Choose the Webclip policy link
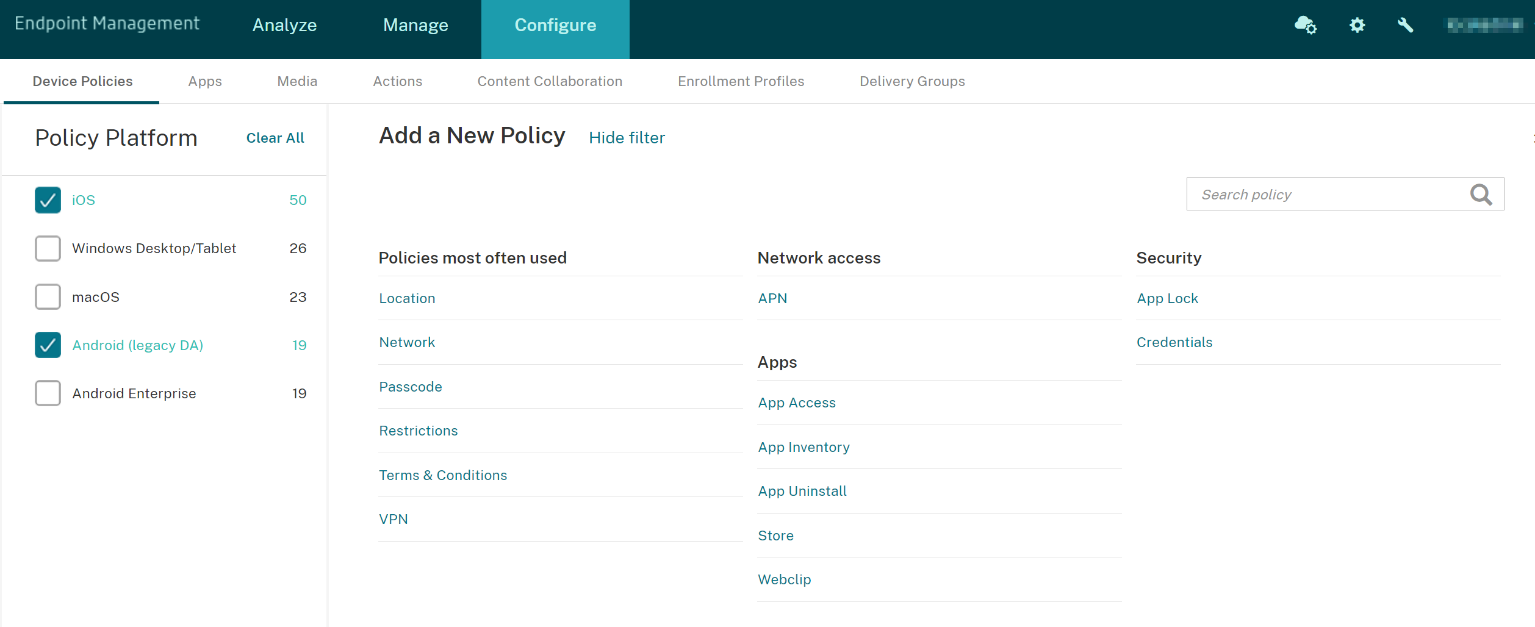 point(784,579)
